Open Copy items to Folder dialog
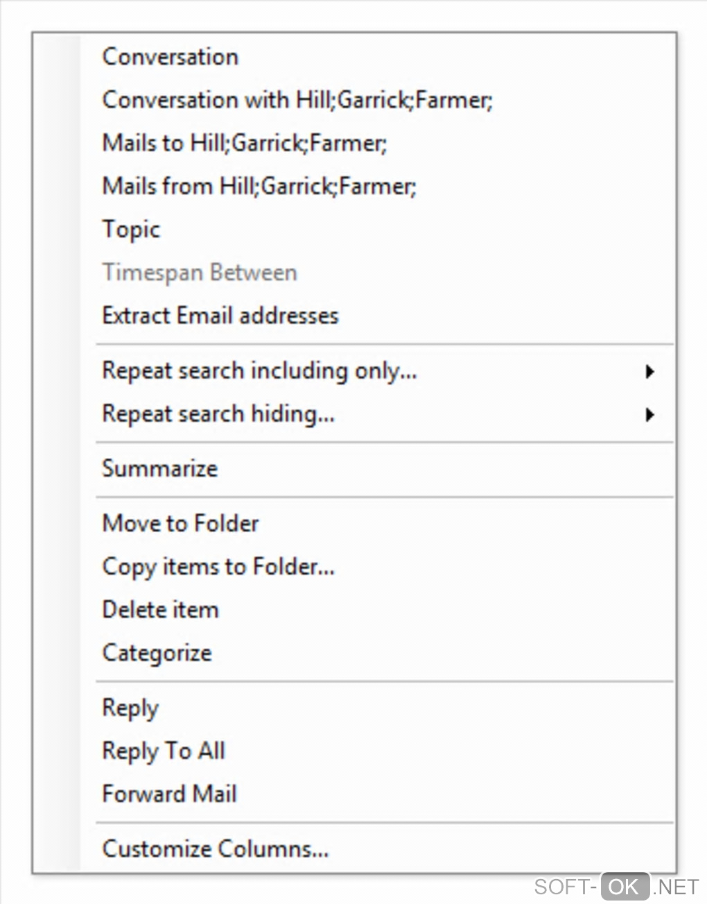The width and height of the screenshot is (707, 904). click(x=218, y=567)
